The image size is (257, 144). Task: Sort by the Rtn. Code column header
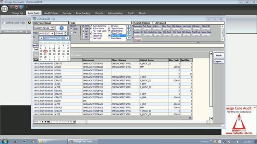pos(174,60)
